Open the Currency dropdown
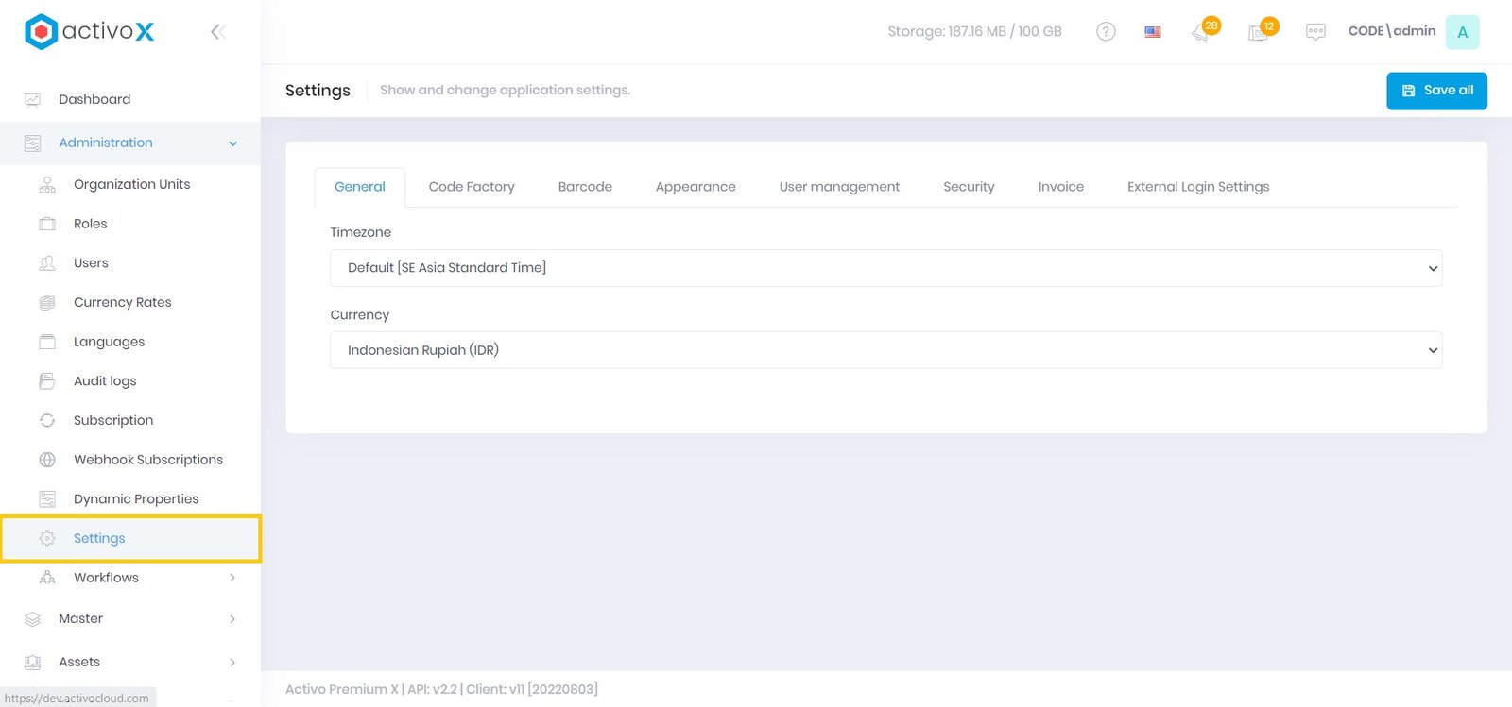The width and height of the screenshot is (1512, 707). coord(885,350)
